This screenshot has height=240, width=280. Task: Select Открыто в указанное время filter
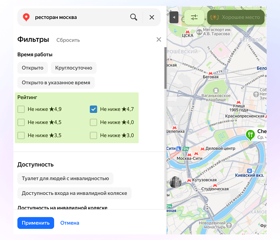click(56, 83)
